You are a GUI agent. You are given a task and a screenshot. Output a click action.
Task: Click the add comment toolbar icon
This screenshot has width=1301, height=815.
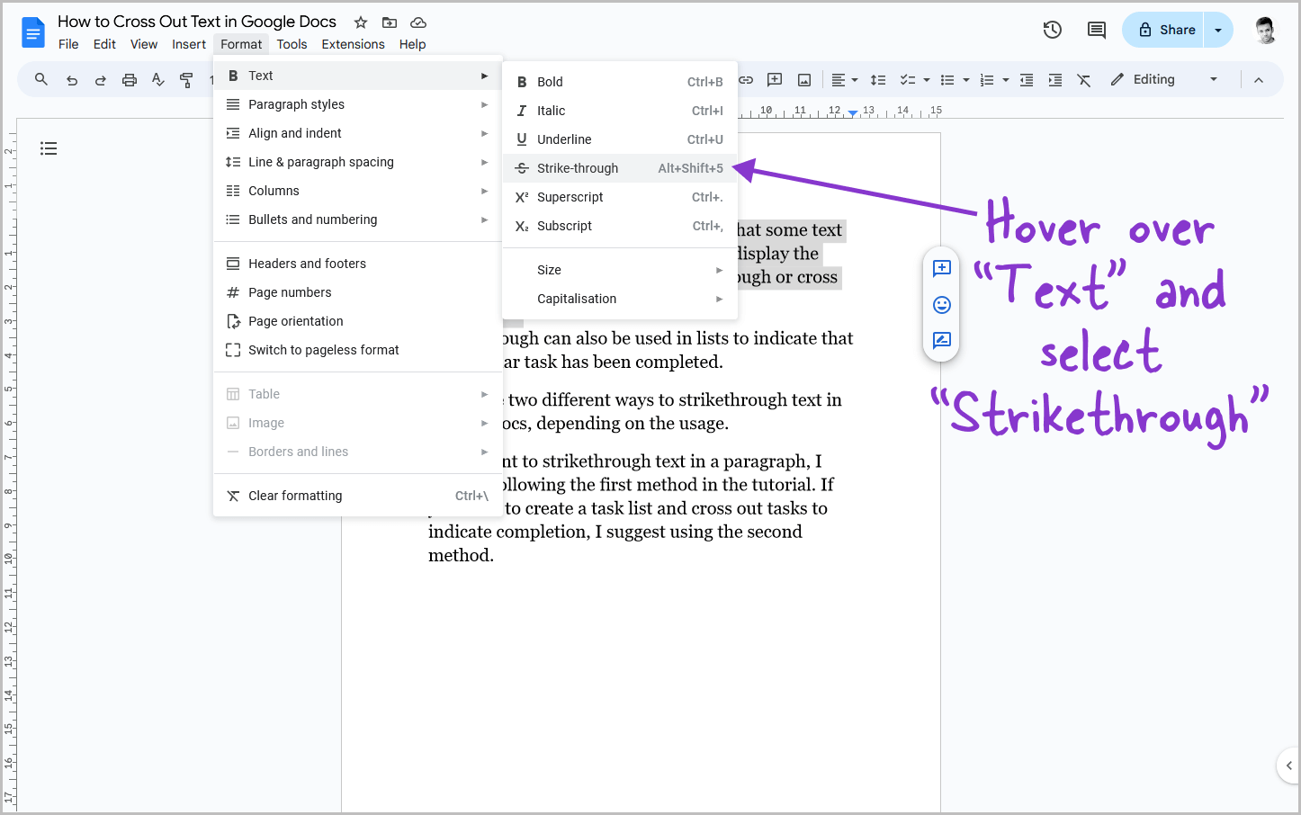click(775, 80)
